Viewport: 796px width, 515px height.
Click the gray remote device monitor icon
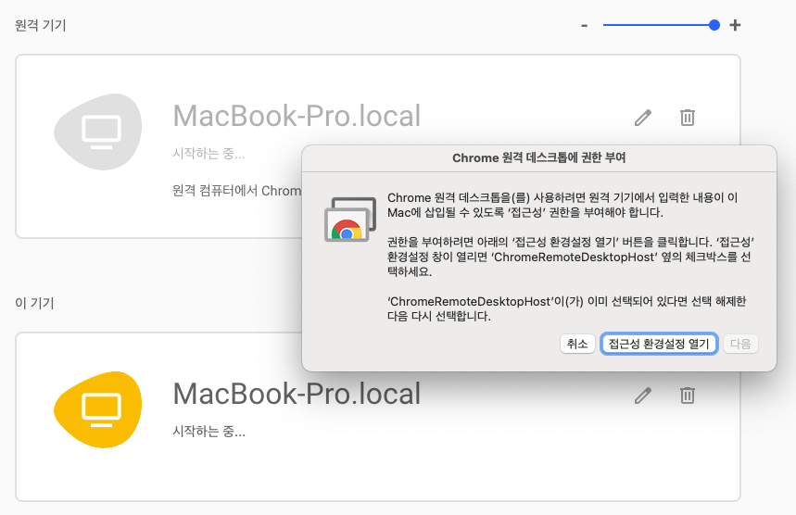point(98,132)
